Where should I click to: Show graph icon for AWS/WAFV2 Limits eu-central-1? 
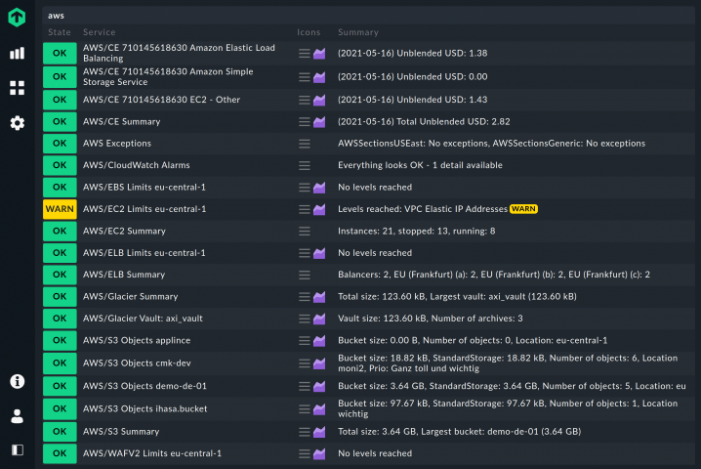click(x=319, y=453)
